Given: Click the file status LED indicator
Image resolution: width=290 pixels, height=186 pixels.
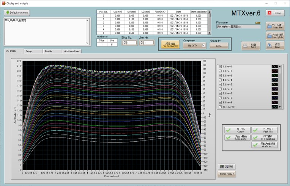Looking at the screenshot, I should click(258, 23).
